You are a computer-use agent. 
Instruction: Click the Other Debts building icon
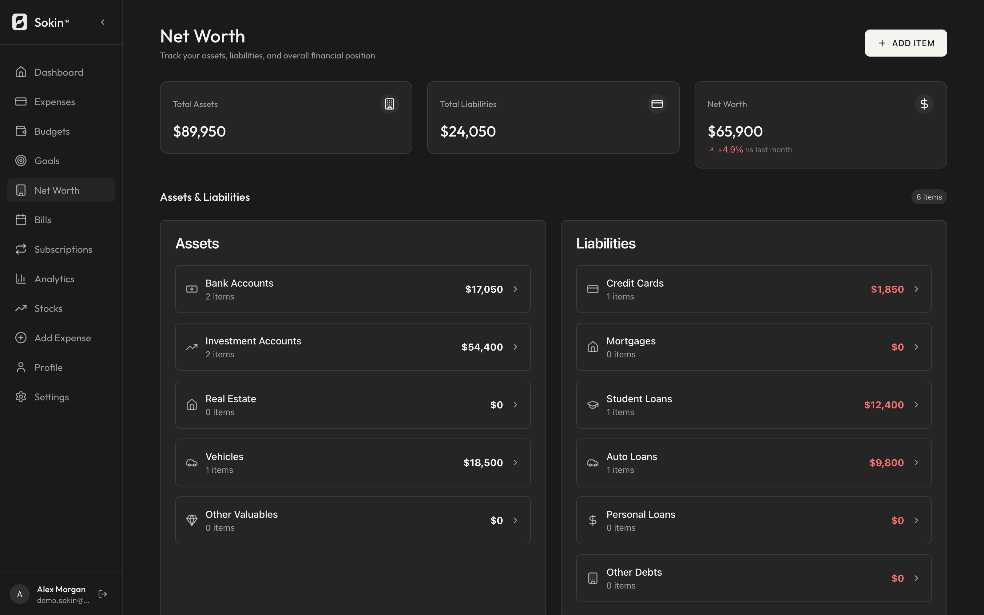(x=593, y=578)
